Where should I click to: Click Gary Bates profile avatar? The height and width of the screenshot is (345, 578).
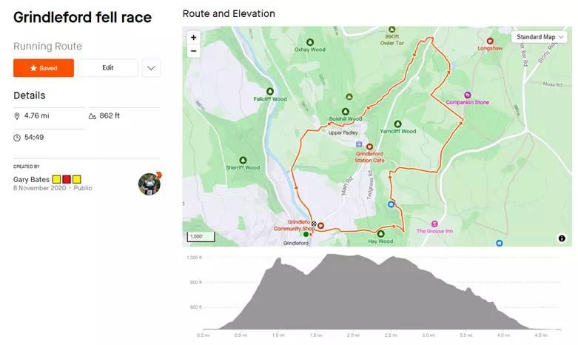tap(149, 184)
